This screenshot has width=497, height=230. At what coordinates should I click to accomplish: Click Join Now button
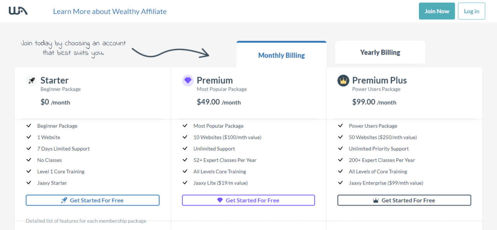(437, 11)
